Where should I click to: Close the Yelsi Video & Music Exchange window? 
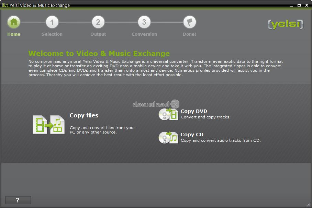tap(307, 5)
